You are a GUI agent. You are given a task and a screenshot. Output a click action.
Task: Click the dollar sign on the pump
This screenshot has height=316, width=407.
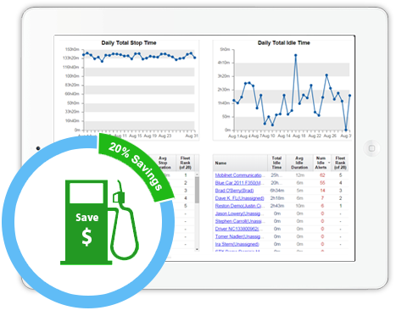click(86, 237)
